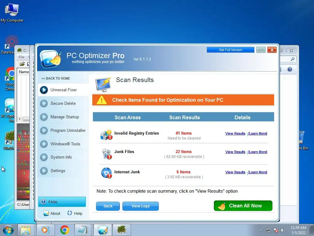This screenshot has height=236, width=314.
Task: Open the media player taskbar icon
Action: click(x=45, y=230)
